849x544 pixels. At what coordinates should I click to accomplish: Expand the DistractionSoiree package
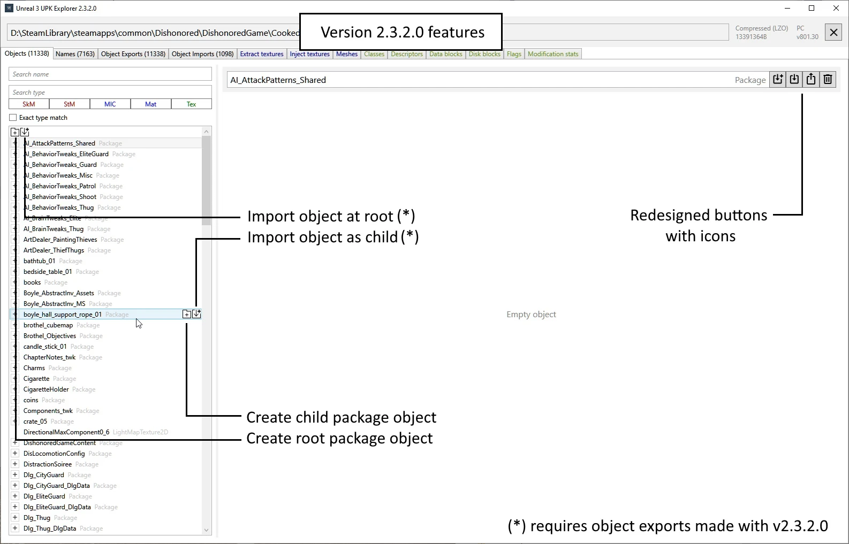point(15,464)
